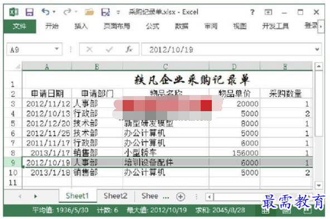Click the ribbon tabs scroll-right arrow
The width and height of the screenshot is (330, 219).
pyautogui.click(x=321, y=27)
